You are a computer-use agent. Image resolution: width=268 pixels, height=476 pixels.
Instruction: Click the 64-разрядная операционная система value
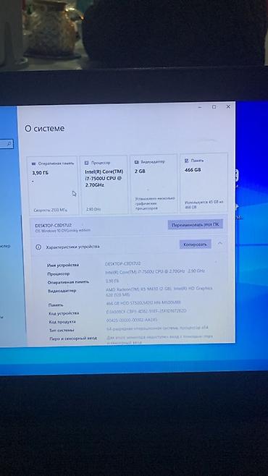158,328
